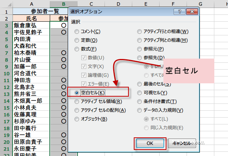This screenshot has height=156, width=228.
Task: Click the 参加者一覧 title cell
Action: (x=40, y=11)
